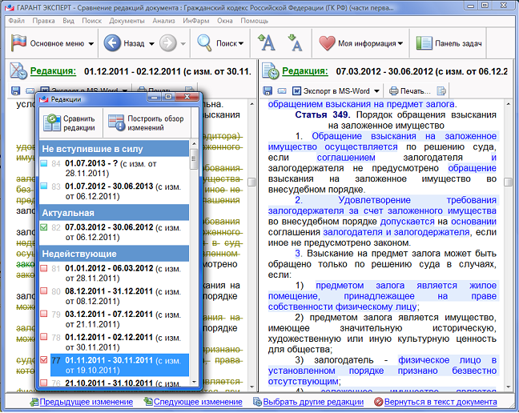Toggle checkbox for edition 82 (07.03.2012 - 30.06.2012)

tap(44, 227)
